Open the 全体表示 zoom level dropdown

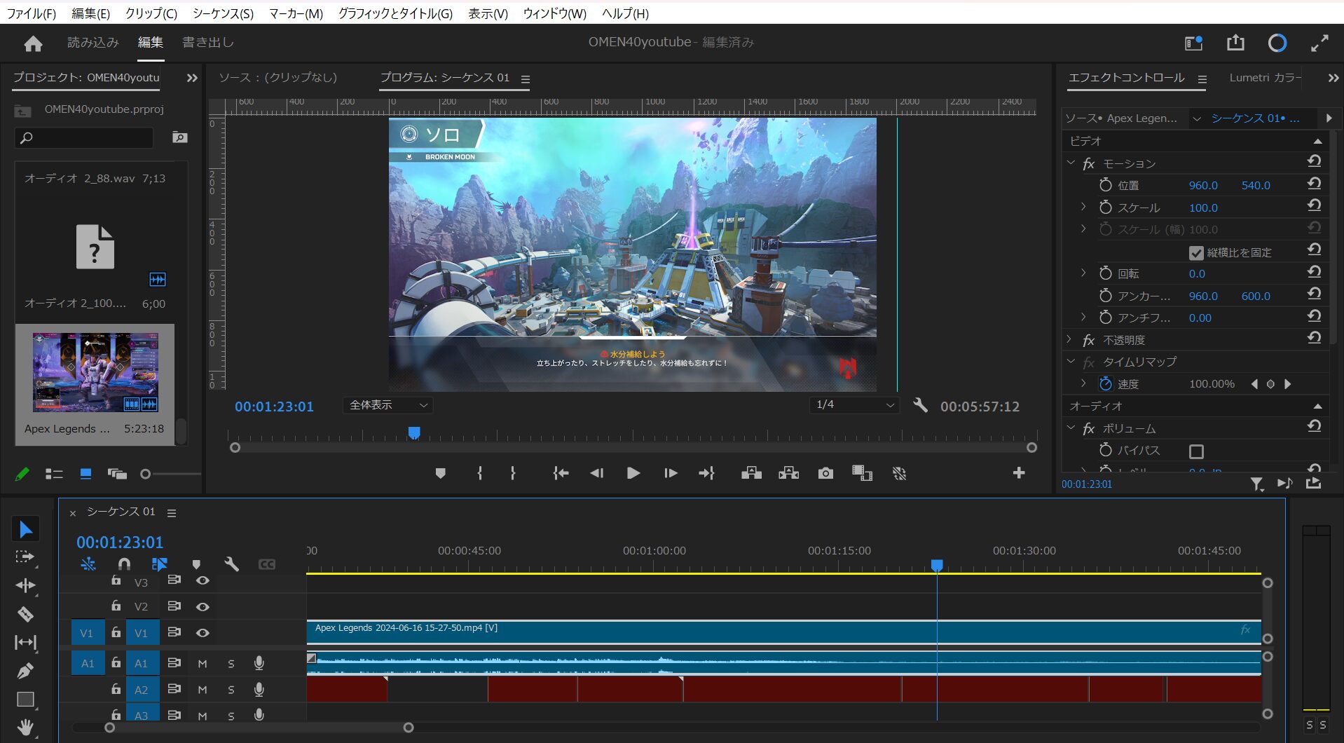tap(388, 405)
